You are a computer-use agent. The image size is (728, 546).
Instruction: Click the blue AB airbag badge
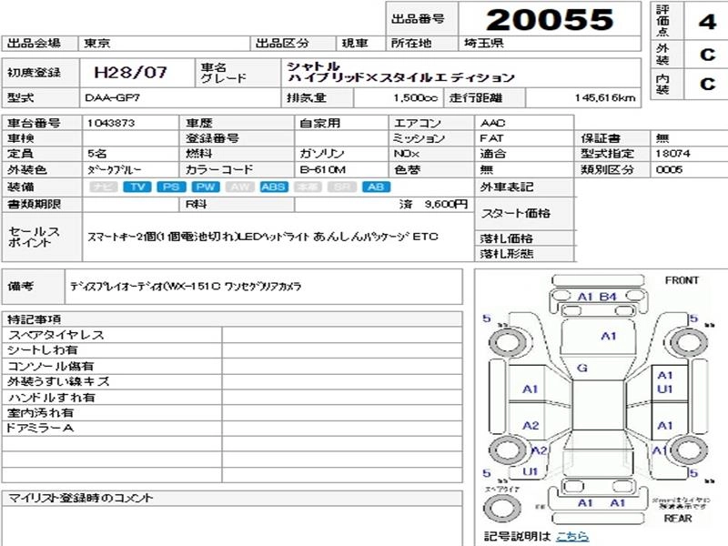[x=376, y=187]
